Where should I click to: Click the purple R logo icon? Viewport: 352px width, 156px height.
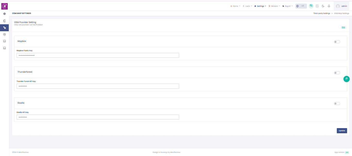coord(5,6)
